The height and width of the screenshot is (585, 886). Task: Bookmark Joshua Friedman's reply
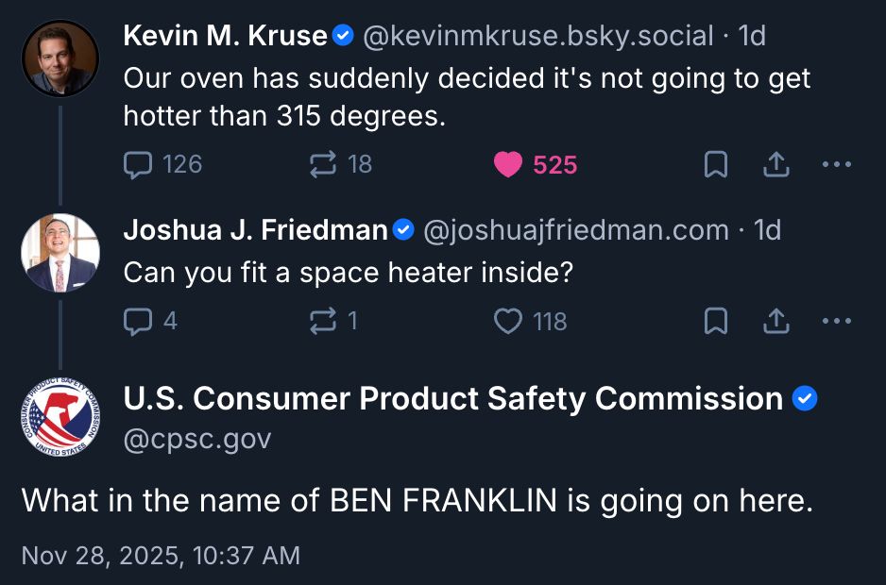[716, 322]
